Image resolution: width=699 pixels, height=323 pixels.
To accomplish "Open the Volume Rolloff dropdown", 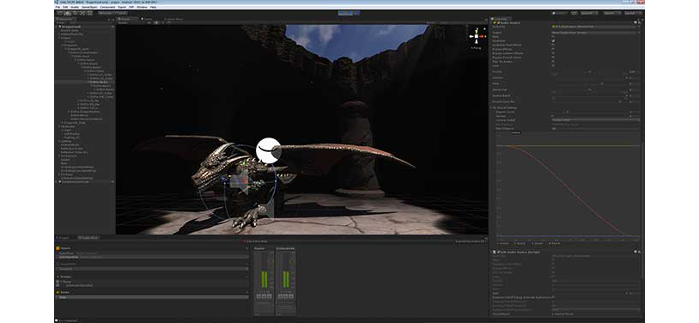I will pyautogui.click(x=596, y=120).
